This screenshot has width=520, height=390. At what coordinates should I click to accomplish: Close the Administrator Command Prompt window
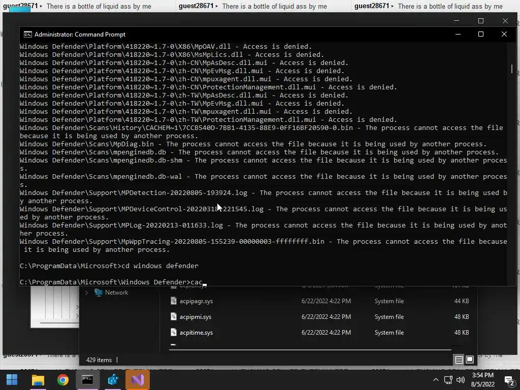(504, 34)
